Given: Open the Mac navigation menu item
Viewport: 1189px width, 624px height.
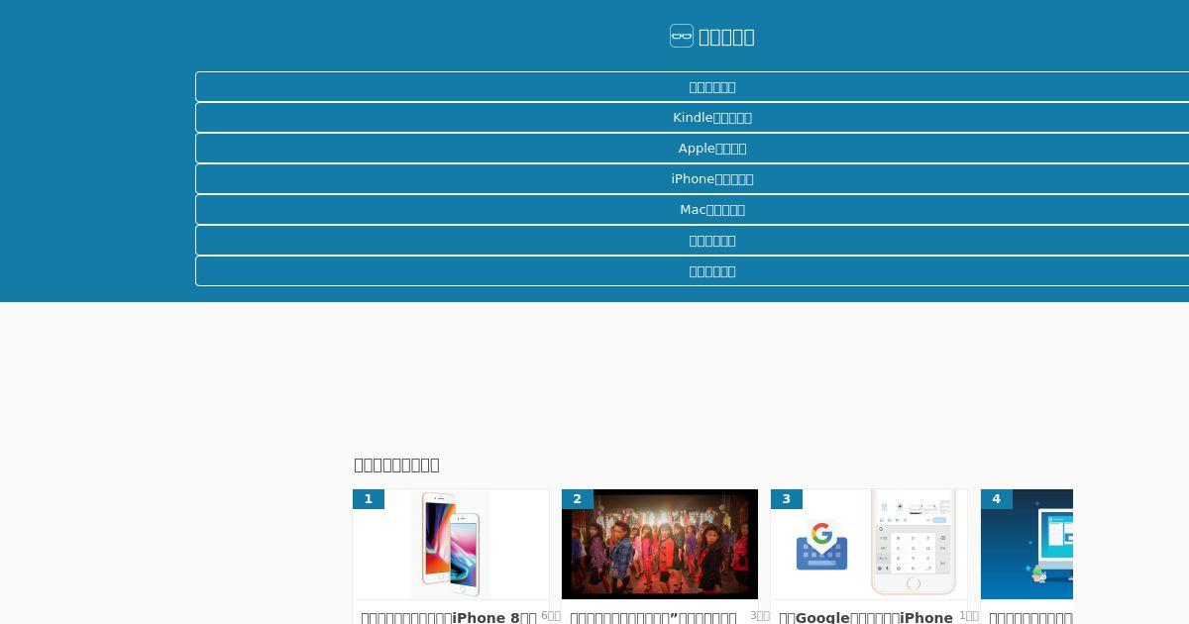Looking at the screenshot, I should (x=712, y=210).
